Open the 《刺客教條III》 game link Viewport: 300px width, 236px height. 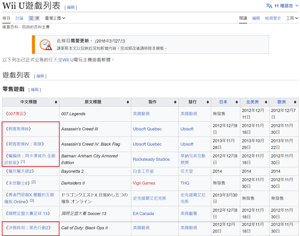[x=18, y=129]
